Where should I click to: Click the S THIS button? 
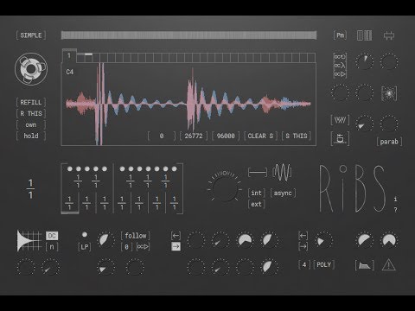(297, 136)
